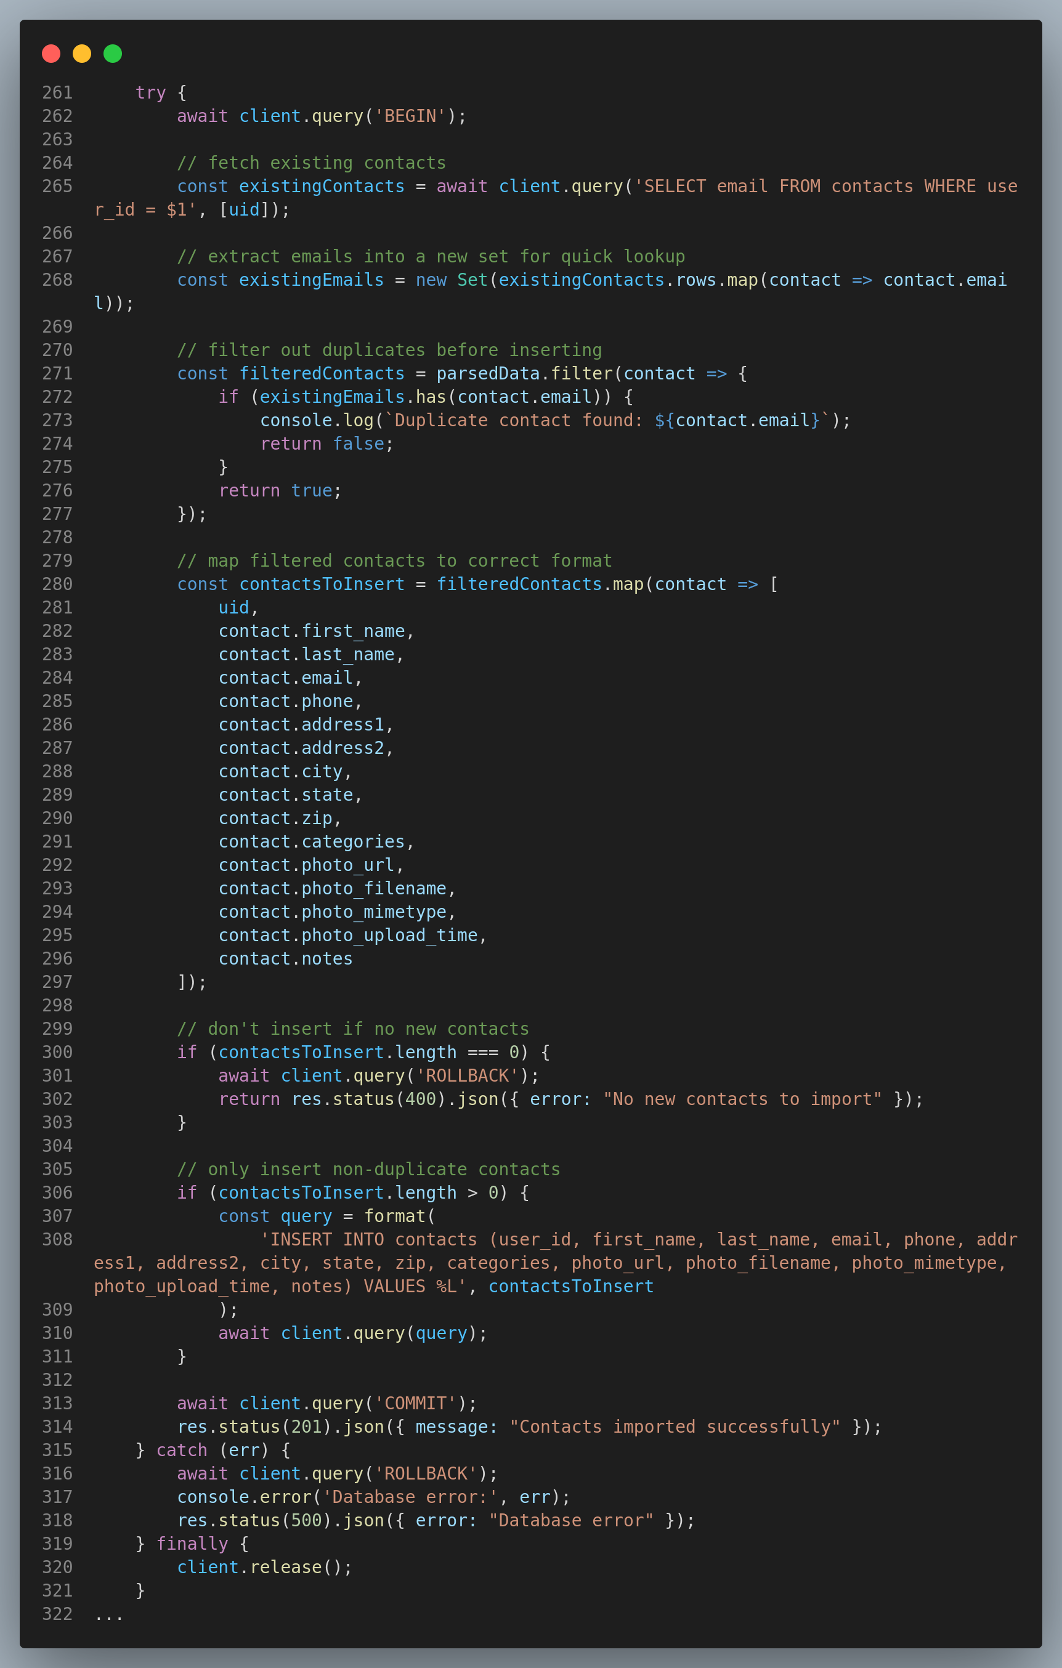Screen dimensions: 1062x1668
Task: Click 'ROLLBACK' string on line 316
Action: point(426,1473)
